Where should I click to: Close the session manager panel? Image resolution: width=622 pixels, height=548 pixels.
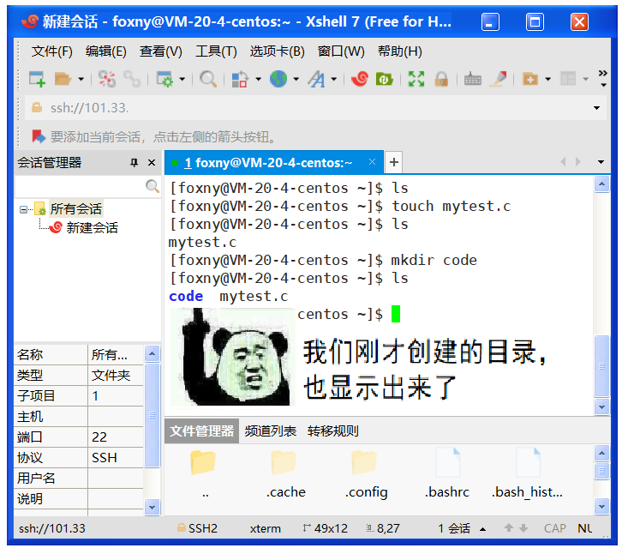click(x=152, y=162)
